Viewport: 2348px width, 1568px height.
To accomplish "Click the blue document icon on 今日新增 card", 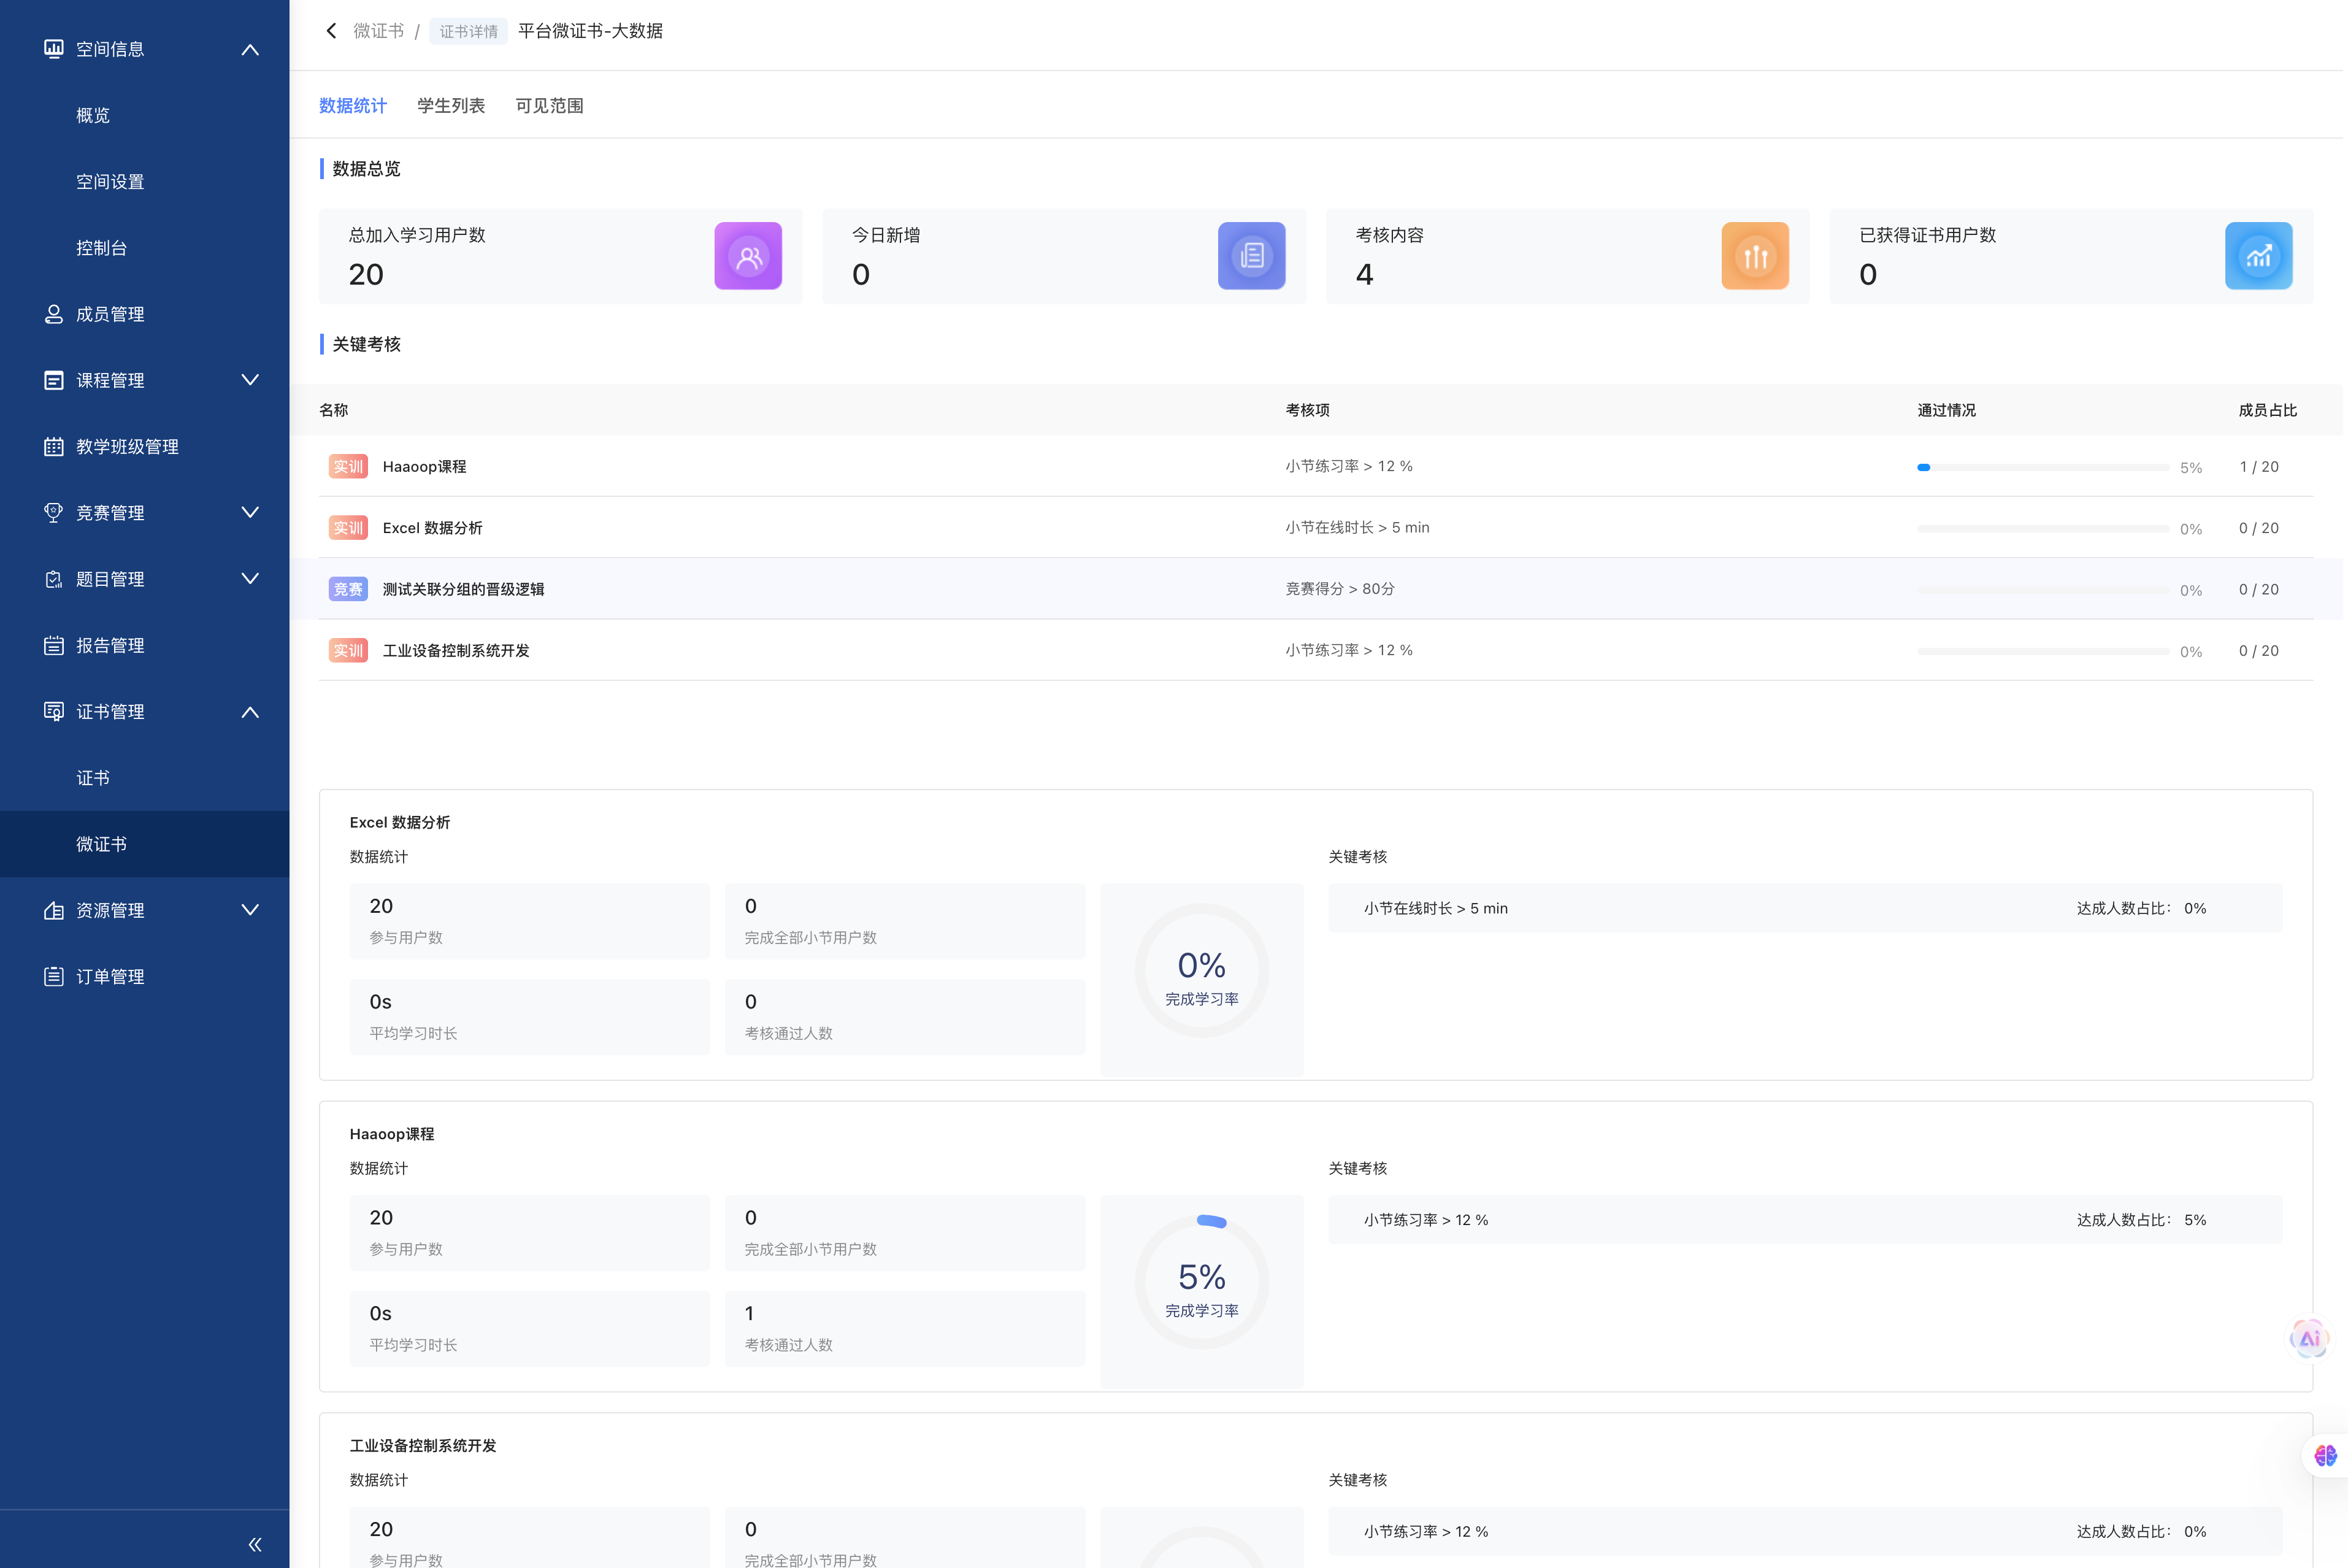I will tap(1251, 256).
